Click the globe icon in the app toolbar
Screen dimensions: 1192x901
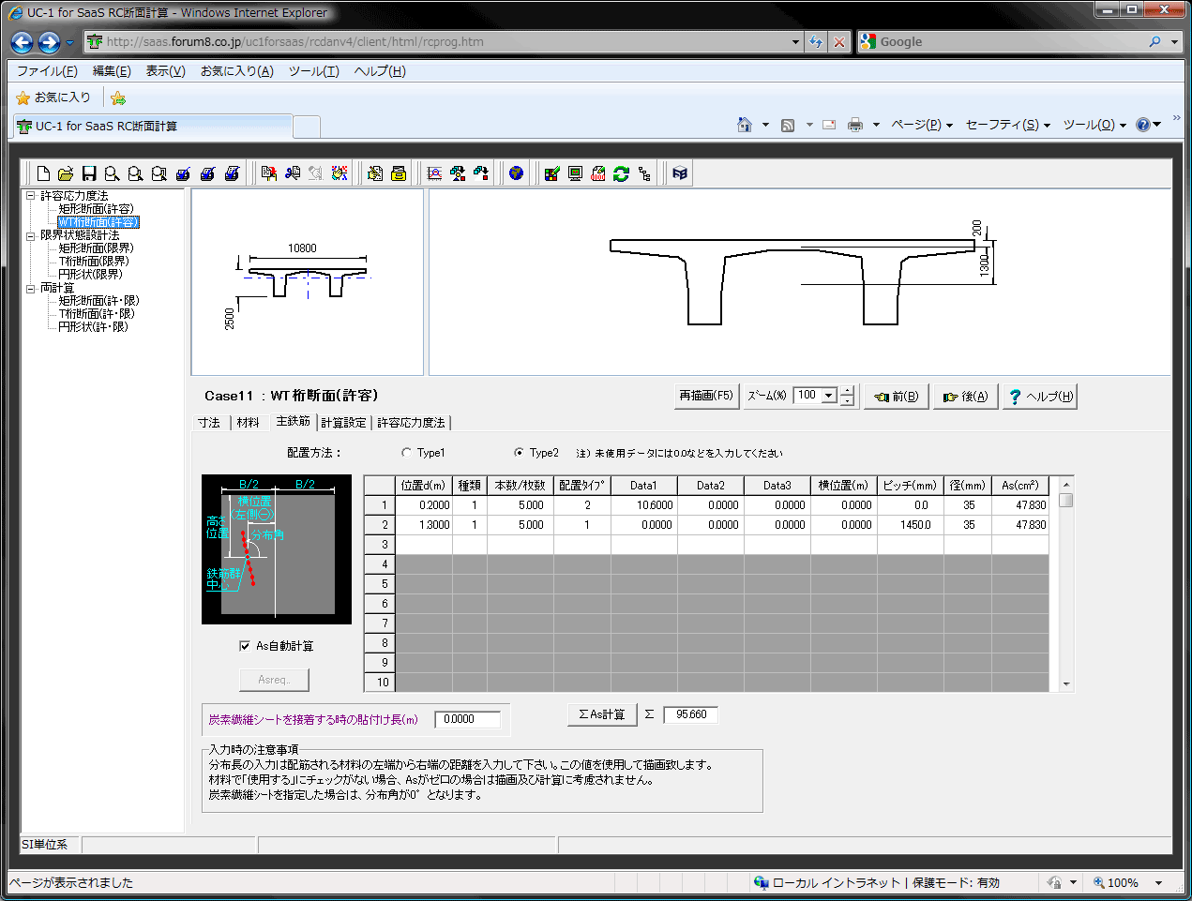pos(516,173)
